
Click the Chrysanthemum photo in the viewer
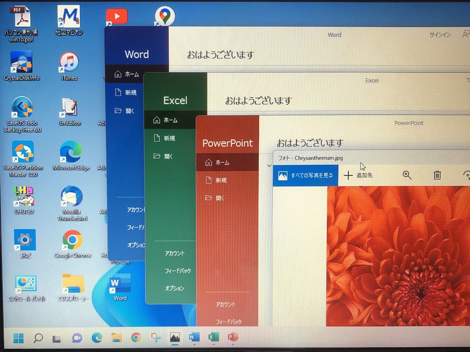[398, 256]
